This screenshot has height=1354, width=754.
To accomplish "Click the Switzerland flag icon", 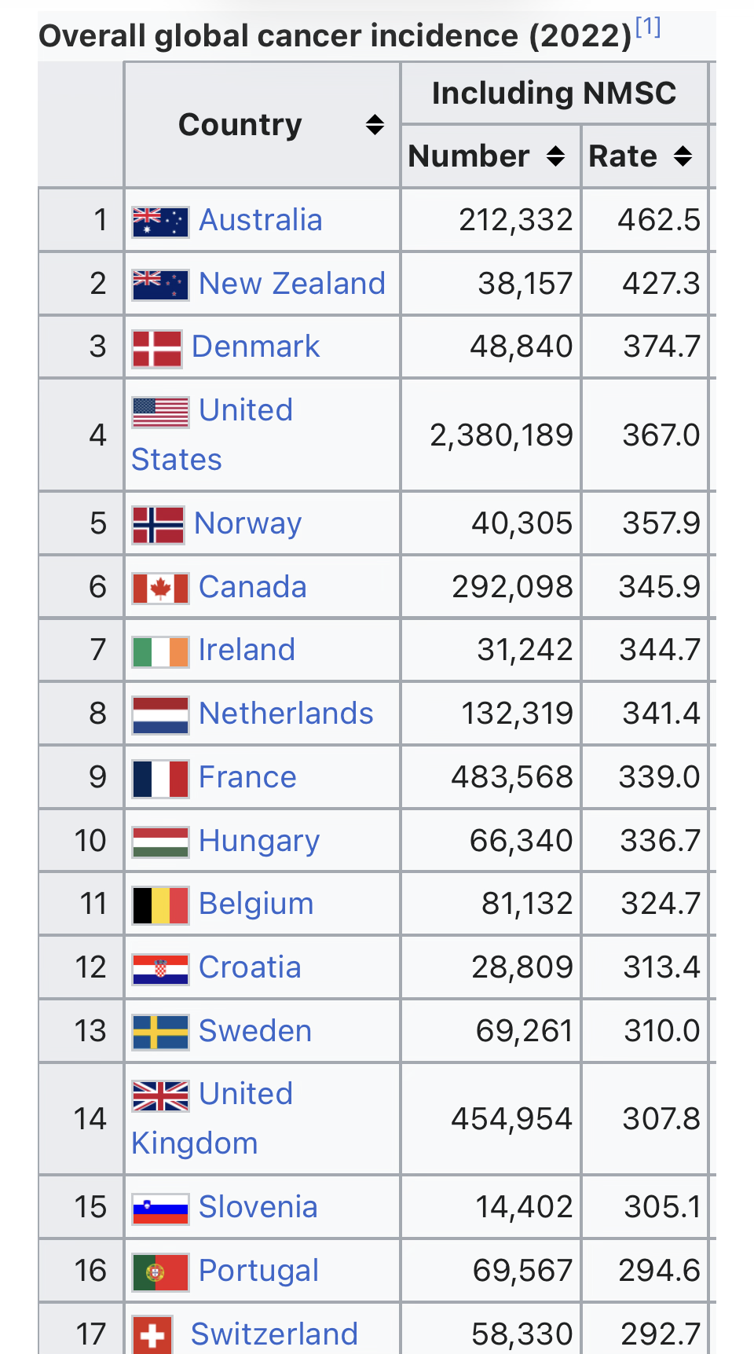I will pos(152,1335).
